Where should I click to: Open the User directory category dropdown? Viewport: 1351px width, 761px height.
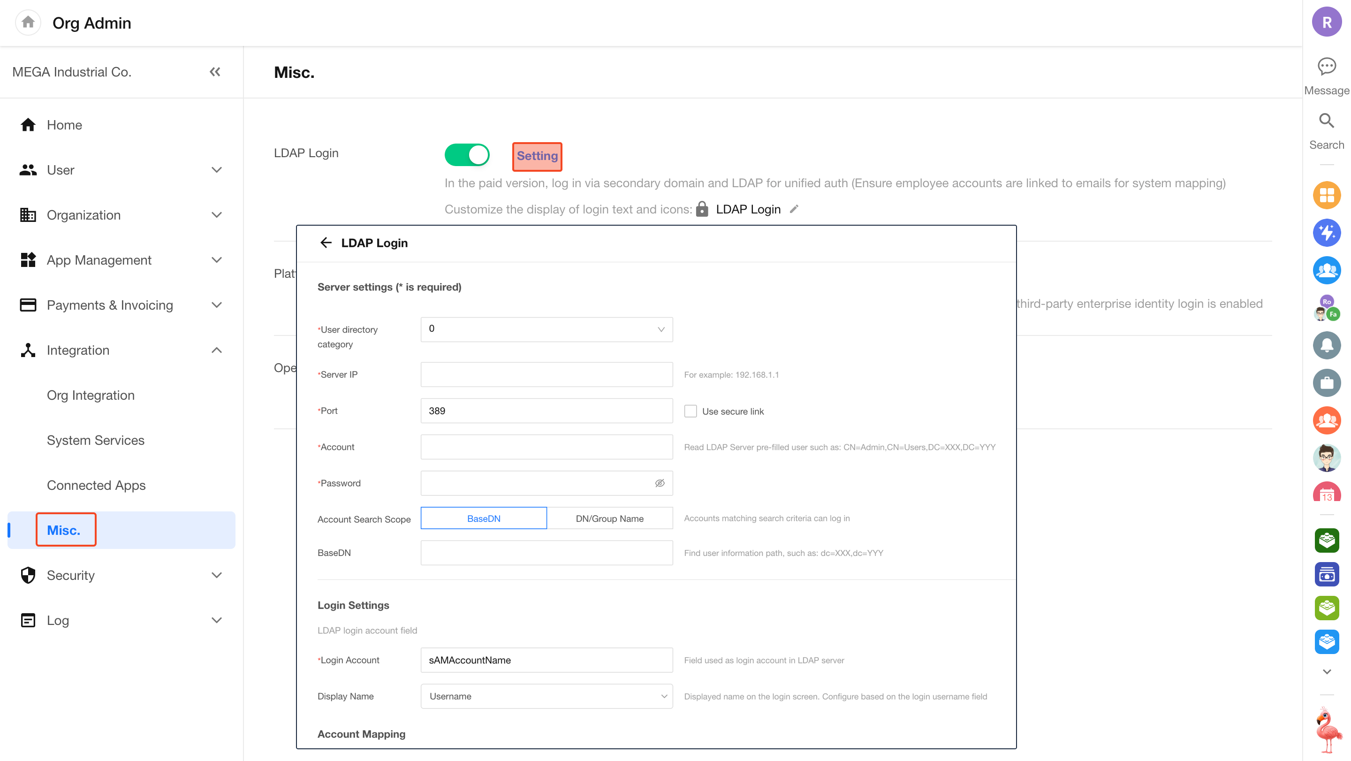[x=546, y=329]
